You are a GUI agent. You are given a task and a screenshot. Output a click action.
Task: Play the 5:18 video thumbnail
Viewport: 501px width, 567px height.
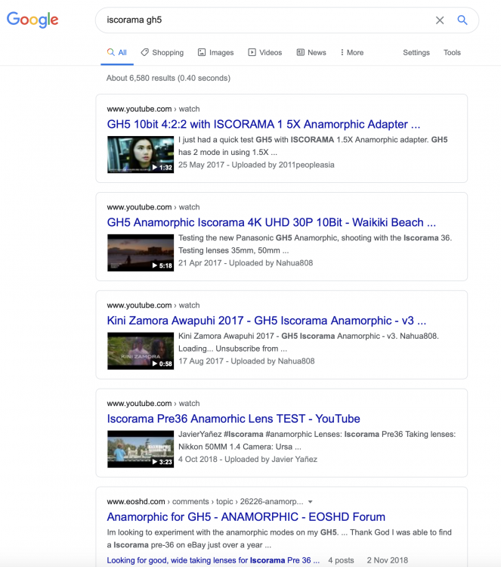(141, 253)
